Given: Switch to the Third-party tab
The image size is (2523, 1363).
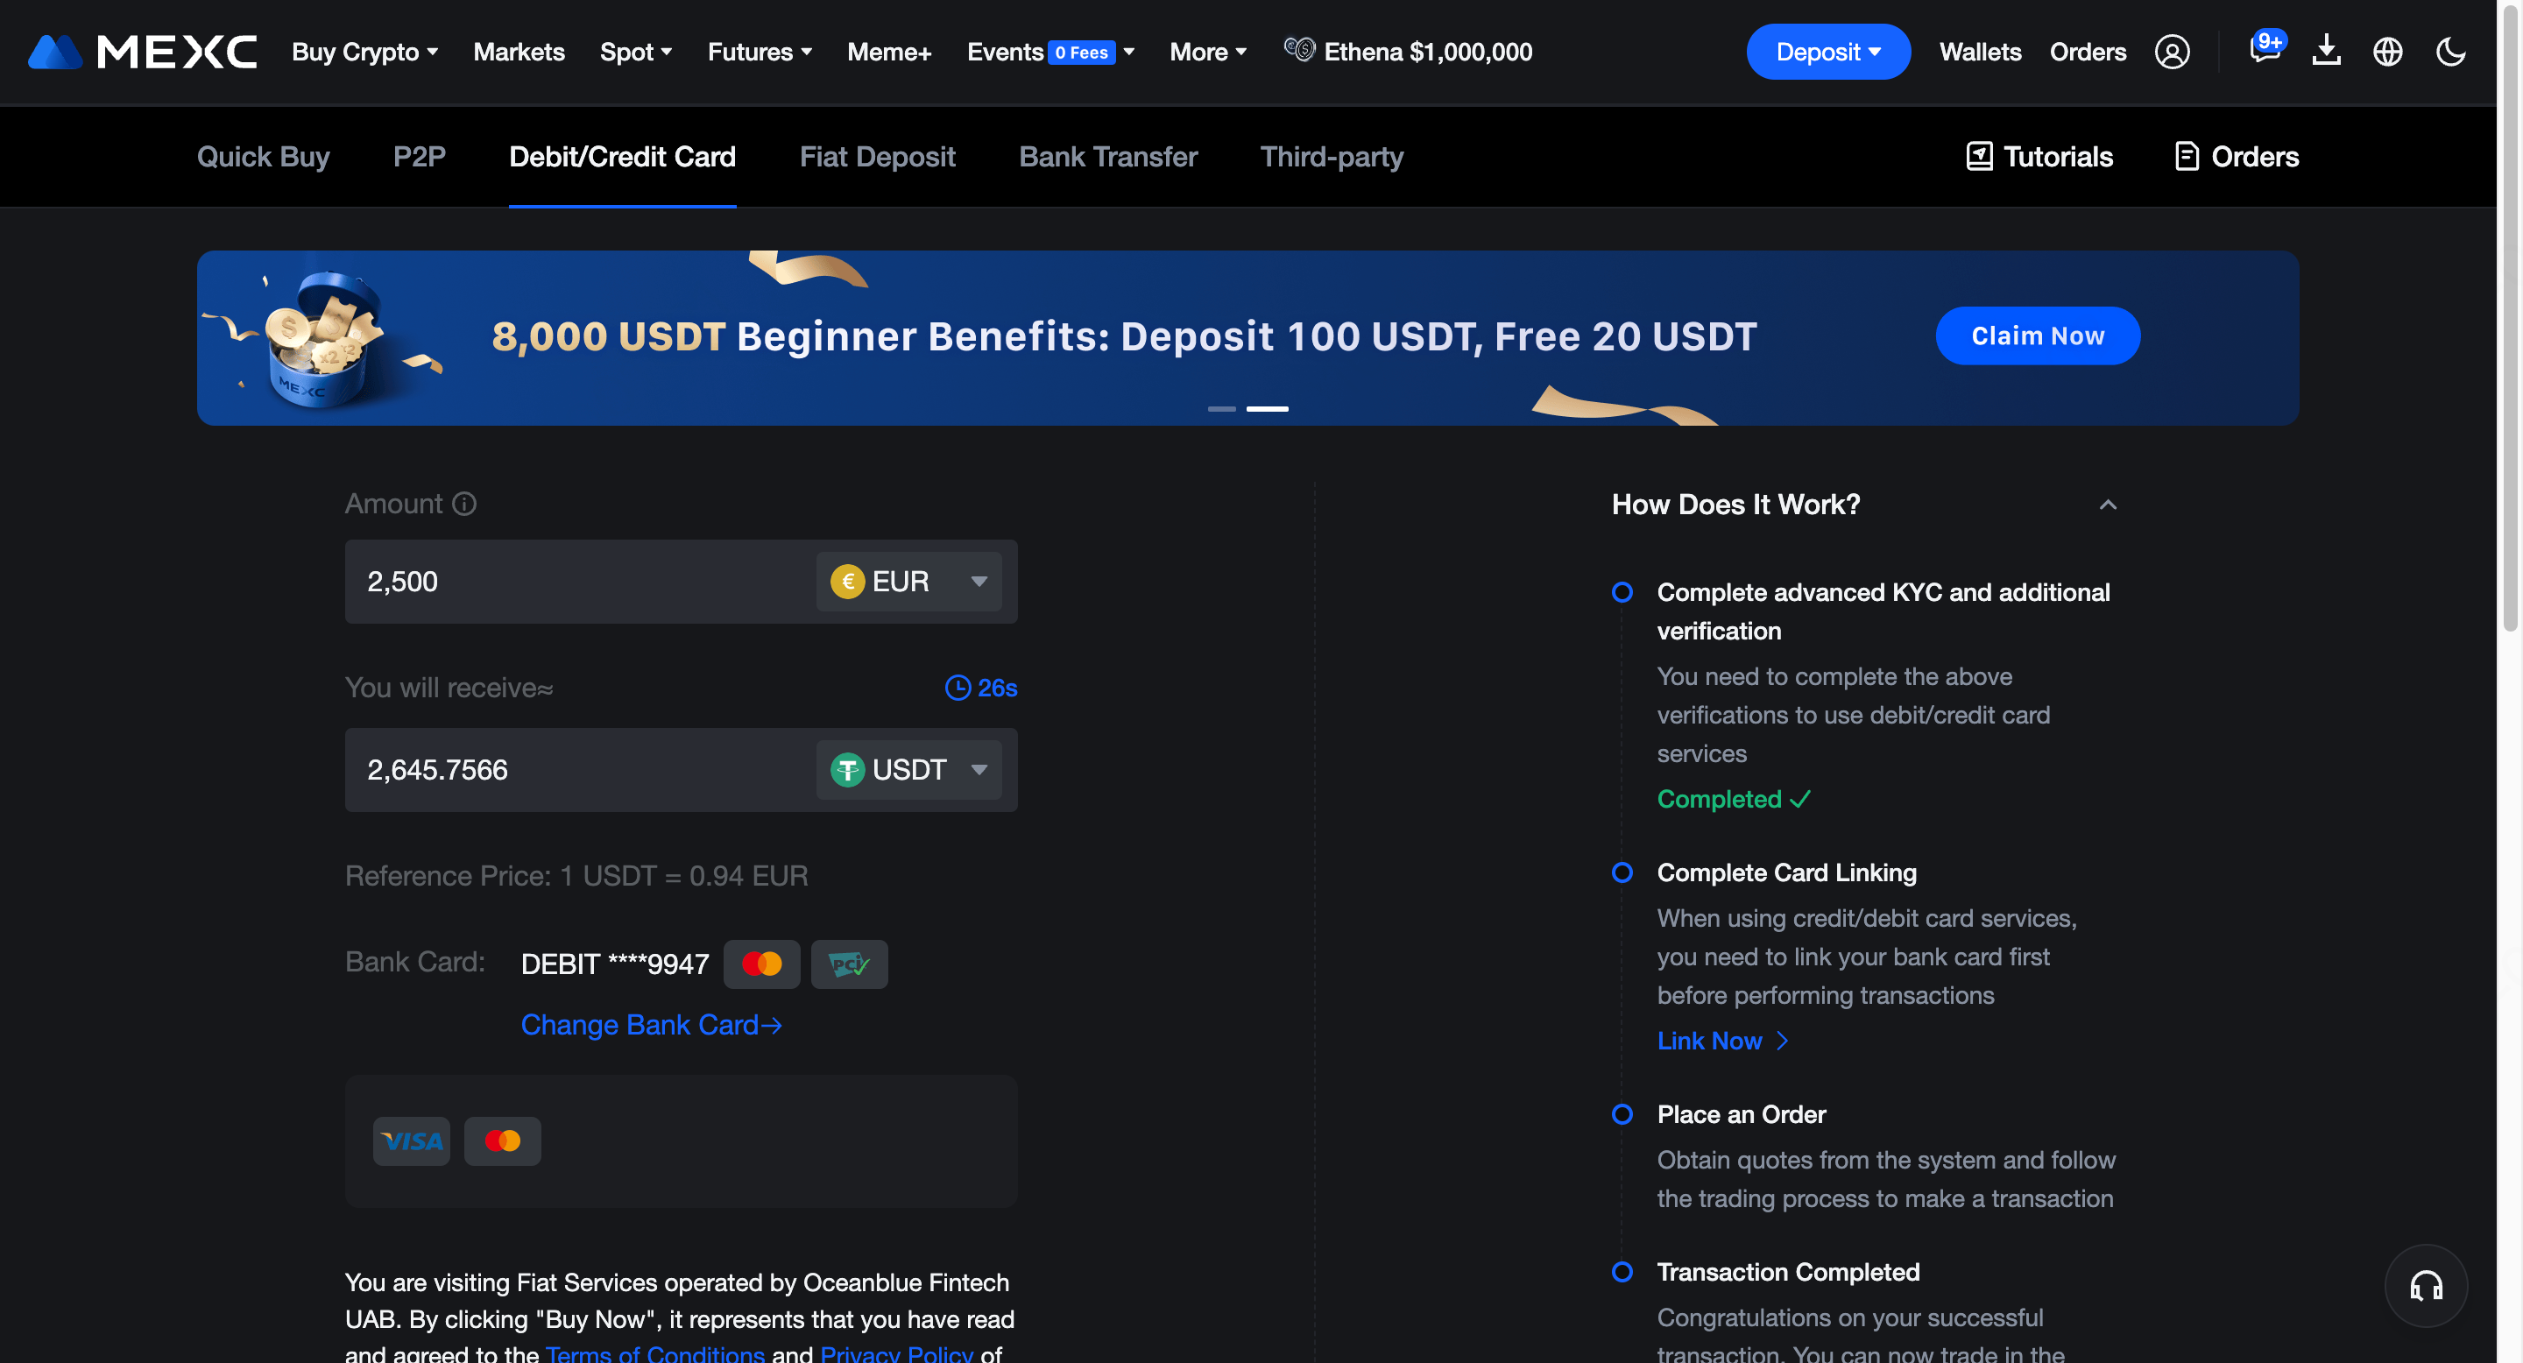Looking at the screenshot, I should 1331,157.
